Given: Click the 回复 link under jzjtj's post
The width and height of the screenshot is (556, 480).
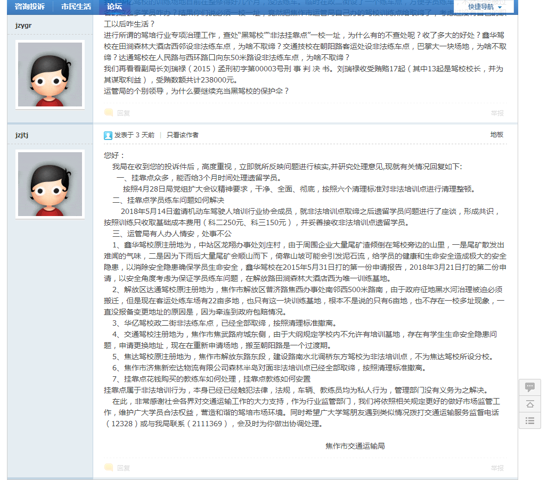Looking at the screenshot, I should (124, 468).
